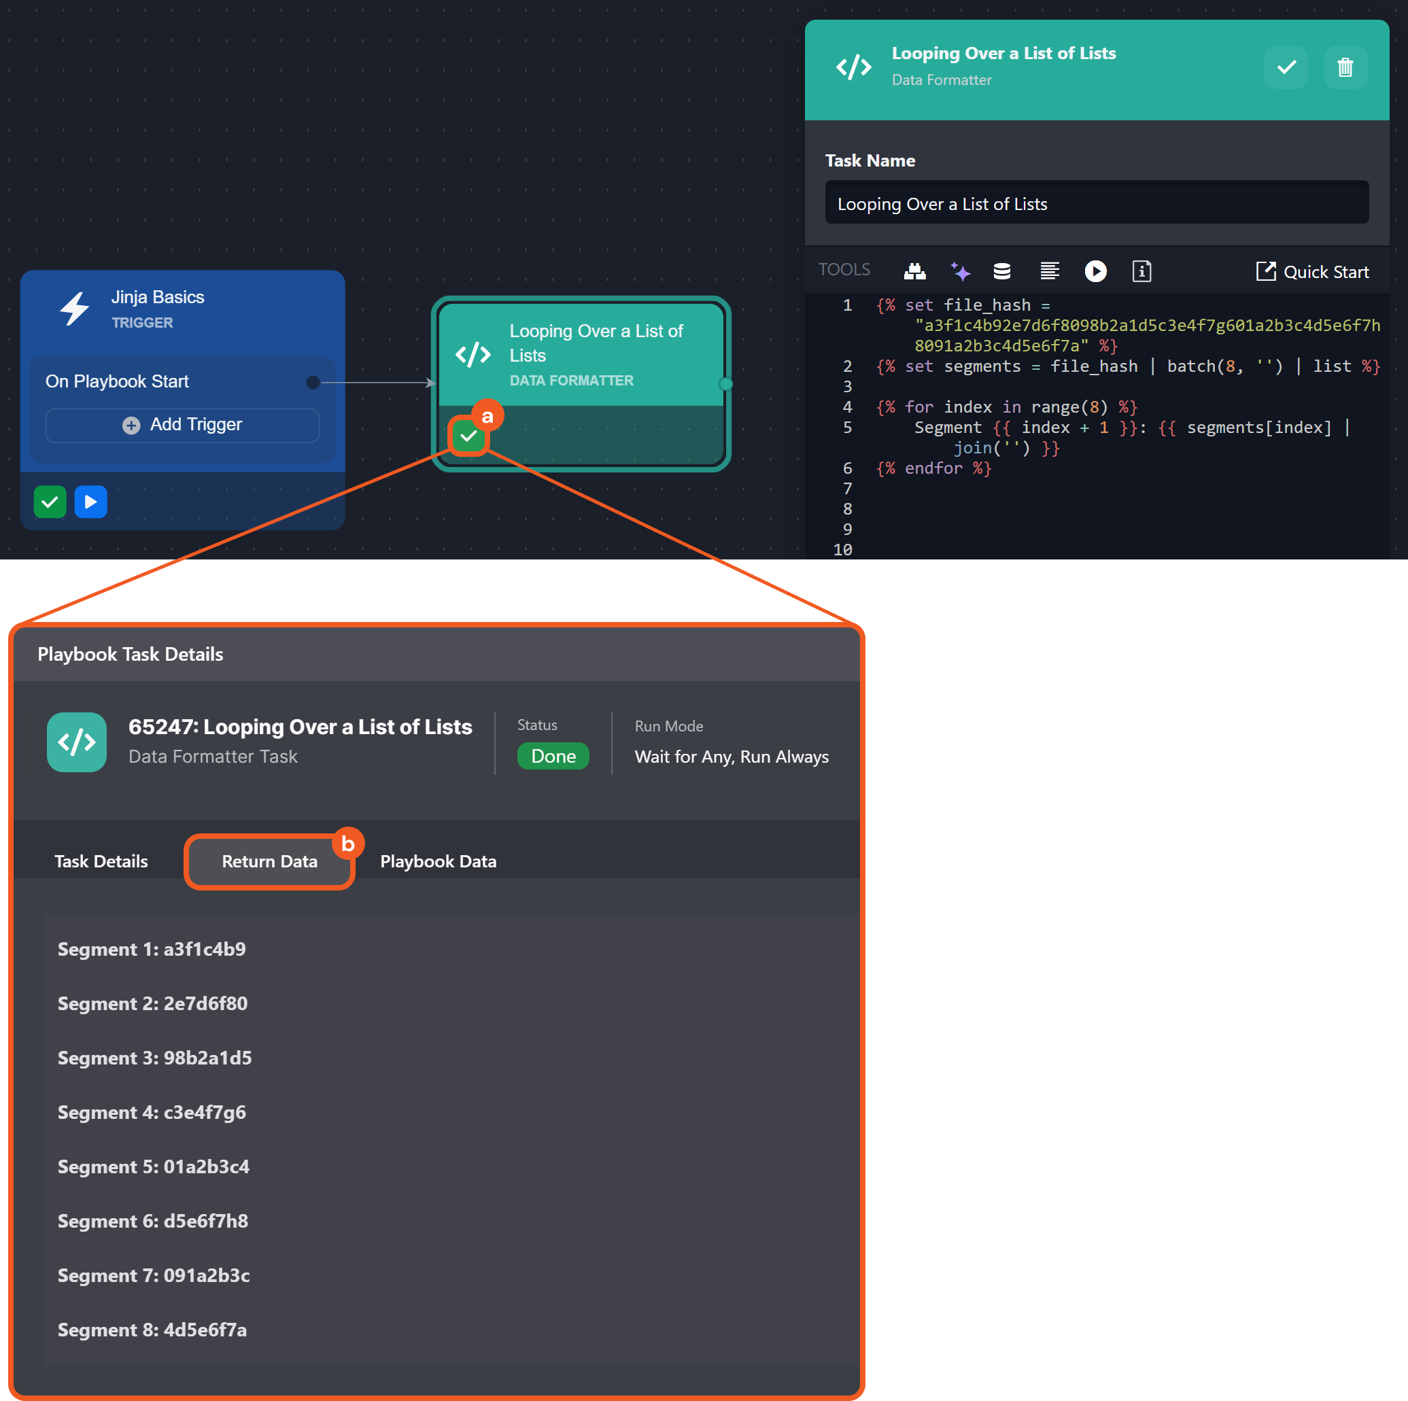The height and width of the screenshot is (1401, 1408).
Task: Open the Return Data tab
Action: point(270,861)
